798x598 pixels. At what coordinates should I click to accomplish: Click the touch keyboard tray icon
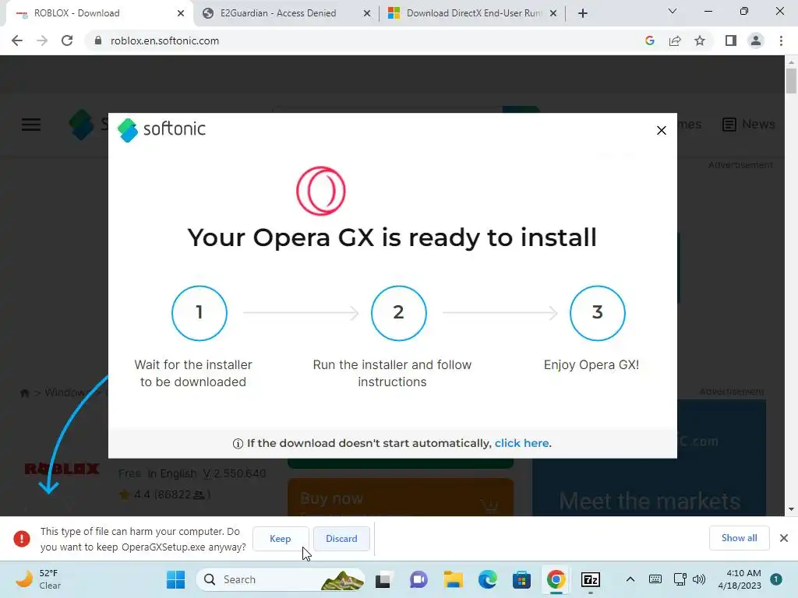pos(655,579)
